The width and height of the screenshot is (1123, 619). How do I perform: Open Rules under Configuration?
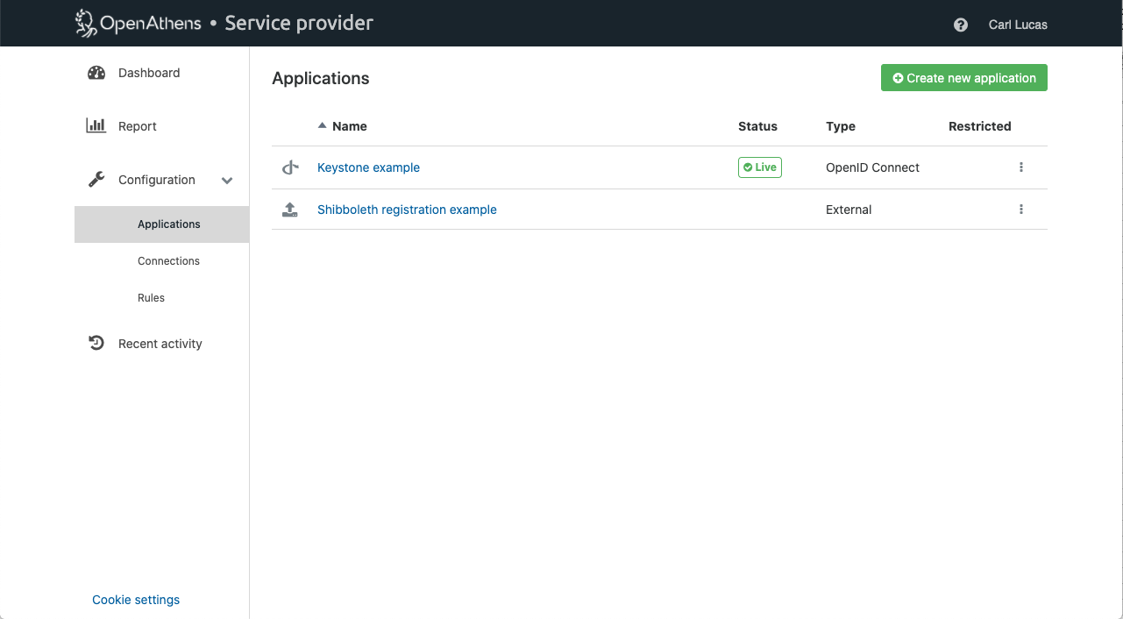click(151, 298)
